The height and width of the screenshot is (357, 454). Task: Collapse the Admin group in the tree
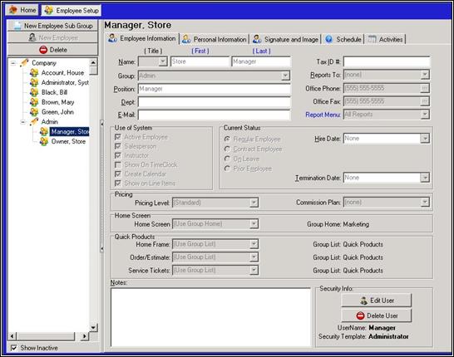23,122
